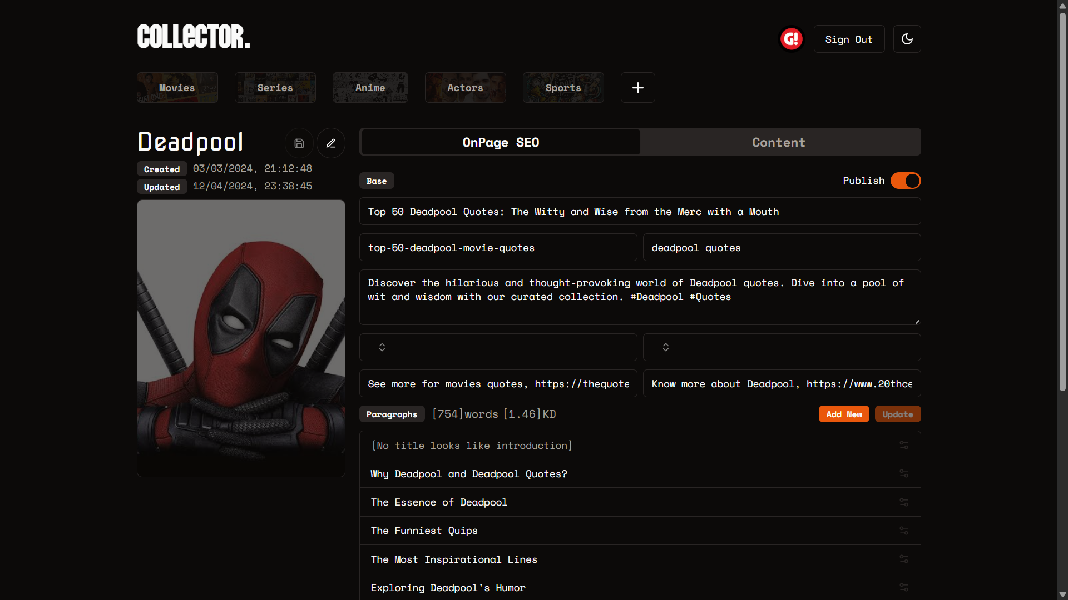Click the Add New paragraph button
Image resolution: width=1068 pixels, height=600 pixels.
pos(843,414)
